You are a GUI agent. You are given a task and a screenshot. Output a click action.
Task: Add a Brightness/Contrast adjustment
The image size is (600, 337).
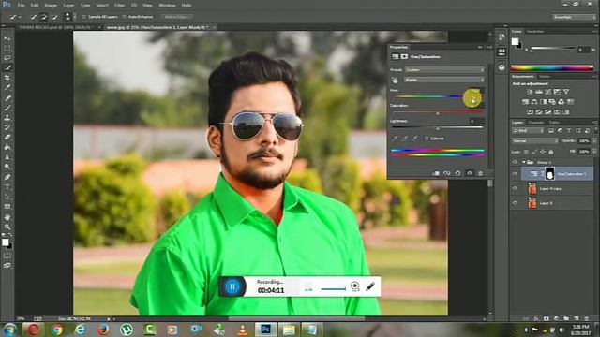point(530,92)
